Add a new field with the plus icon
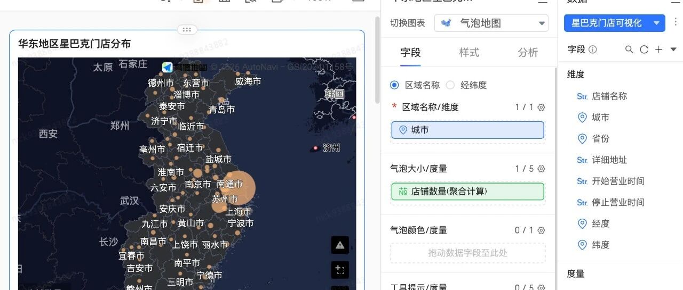Screen dimensions: 683x290 [659, 49]
